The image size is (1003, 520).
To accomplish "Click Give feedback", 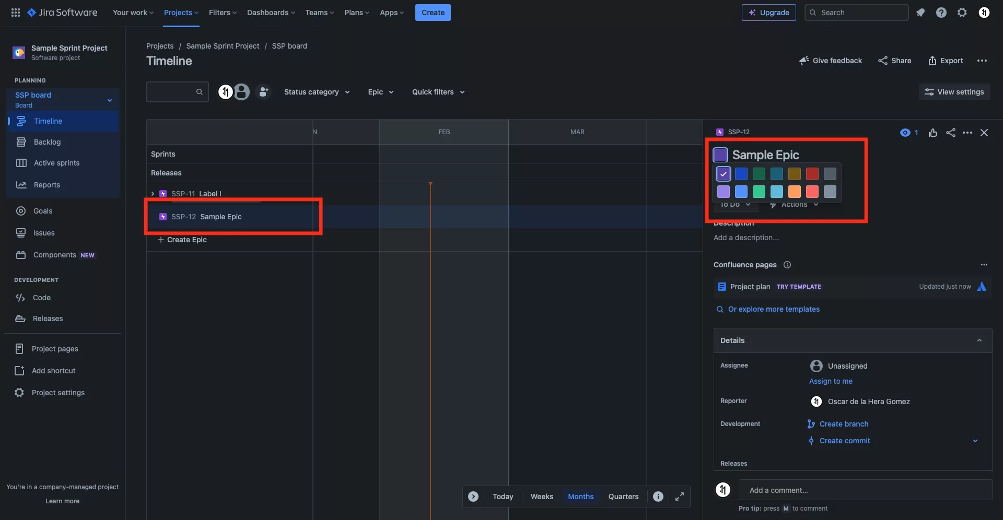I will (831, 61).
